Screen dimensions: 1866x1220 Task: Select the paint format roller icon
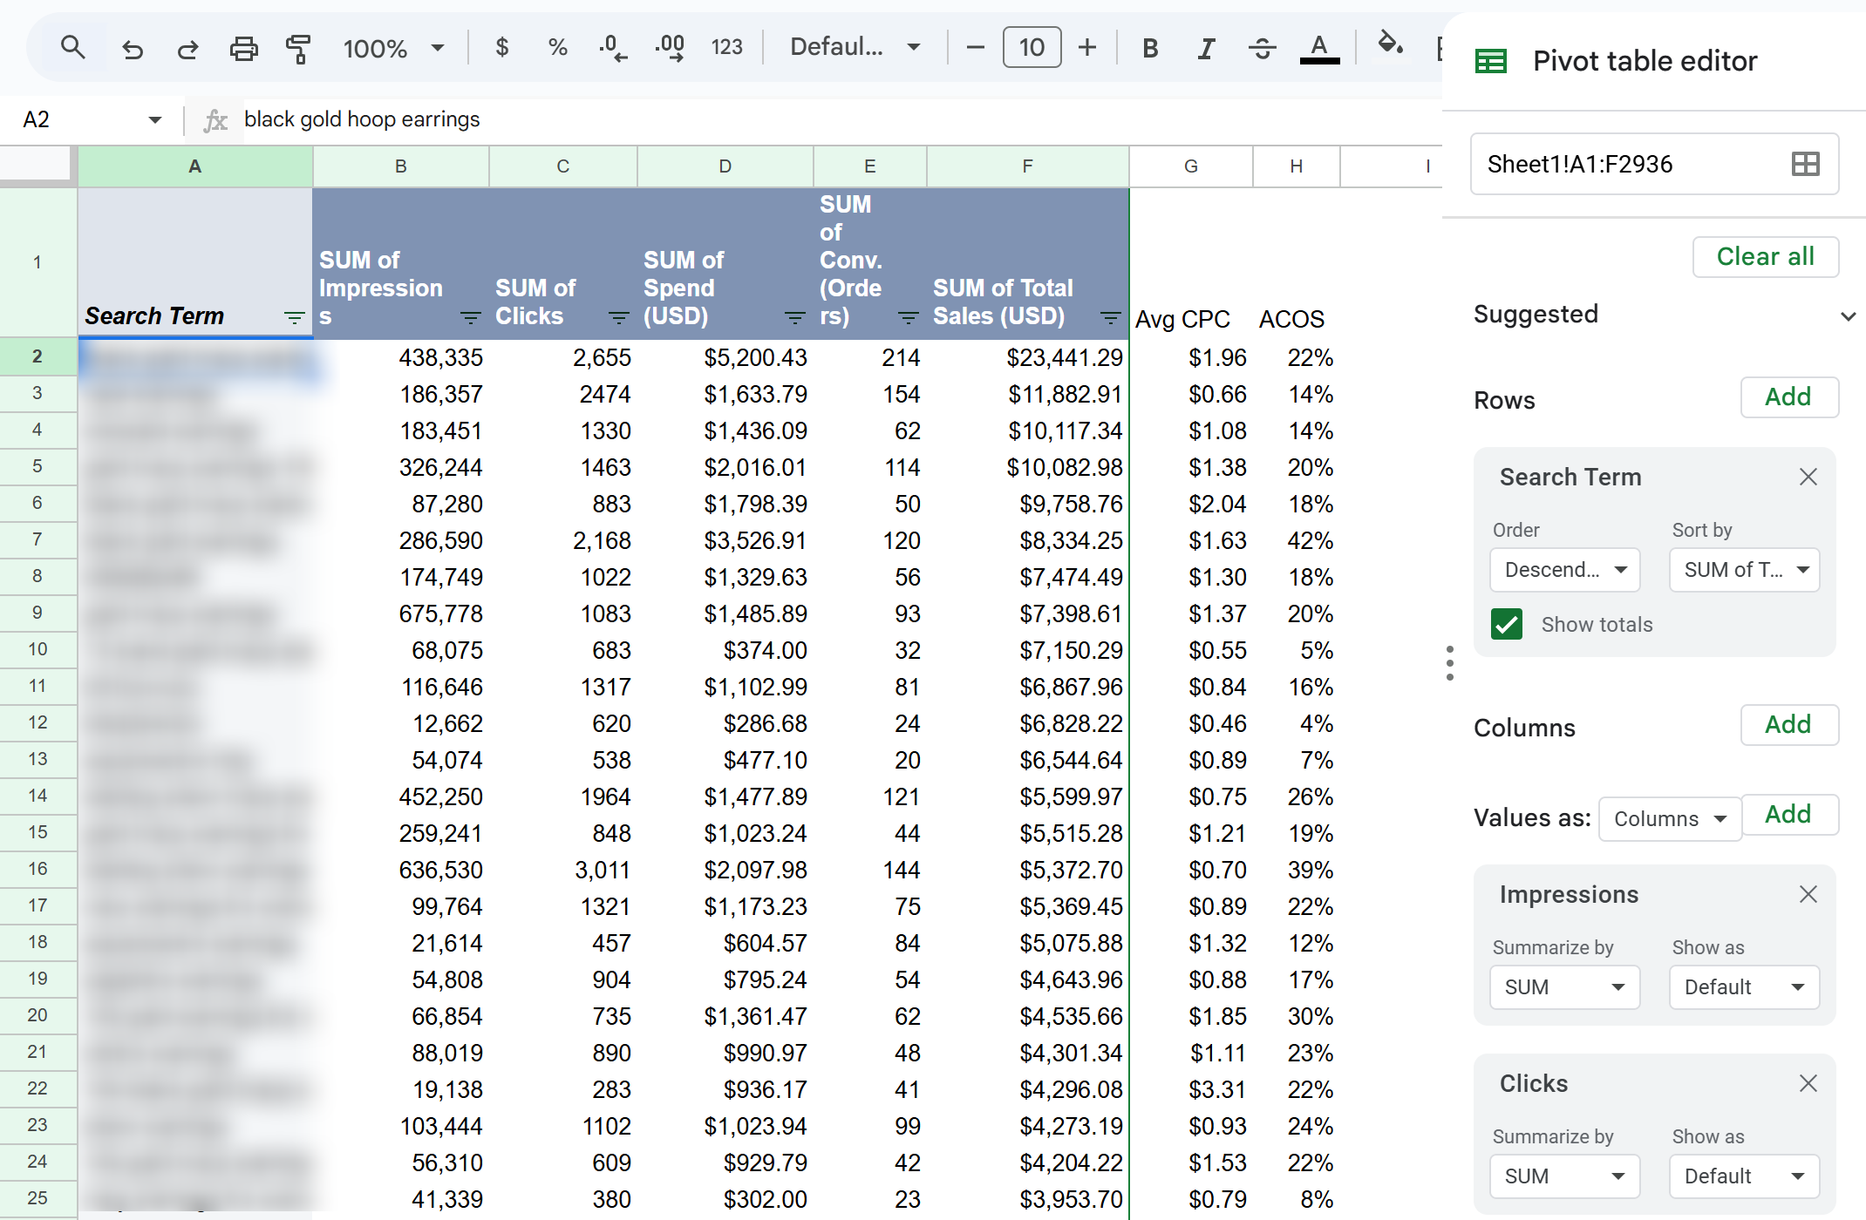298,49
